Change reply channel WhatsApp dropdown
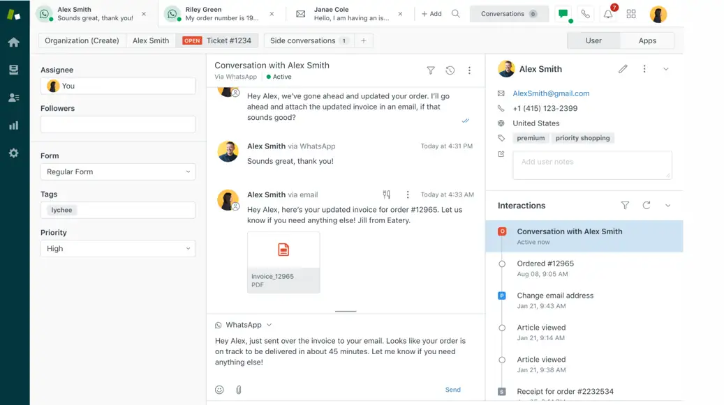 point(244,325)
